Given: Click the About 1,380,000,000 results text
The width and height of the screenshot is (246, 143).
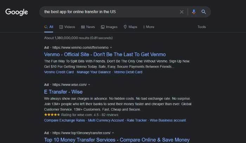Looking at the screenshot, I should tap(78, 38).
